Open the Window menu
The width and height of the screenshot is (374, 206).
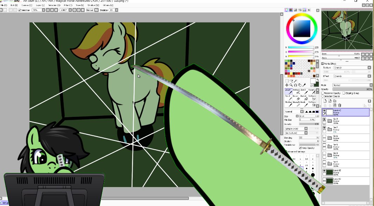93,5
